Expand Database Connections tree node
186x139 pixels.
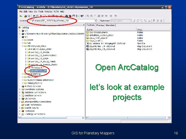20,92
